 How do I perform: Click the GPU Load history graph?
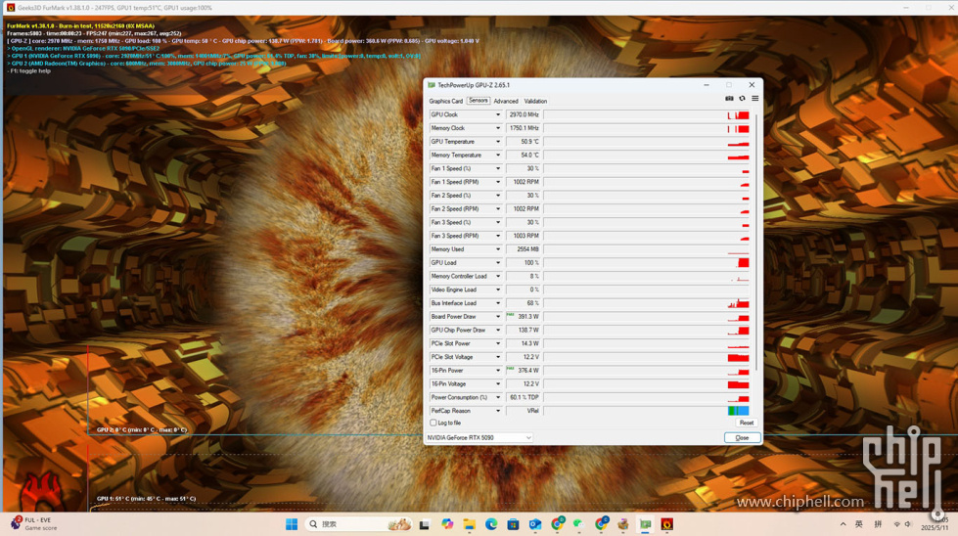click(x=647, y=262)
